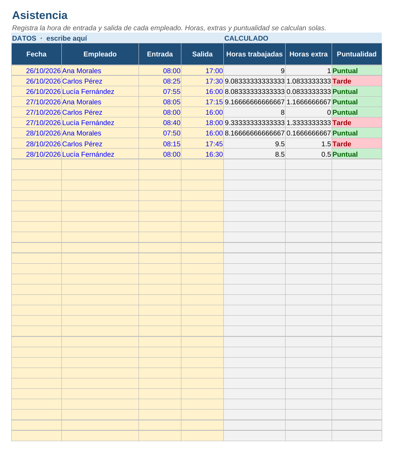Select the Asistencia title

[x=40, y=15]
